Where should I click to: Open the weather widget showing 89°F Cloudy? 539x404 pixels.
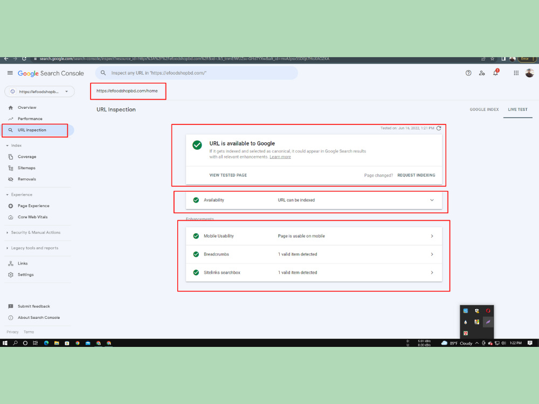(x=457, y=343)
